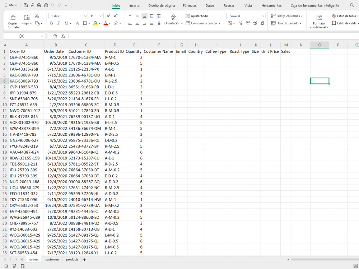This screenshot has width=359, height=269.
Task: Click the Print icon in quick access toolbar
Action: (x=39, y=5)
